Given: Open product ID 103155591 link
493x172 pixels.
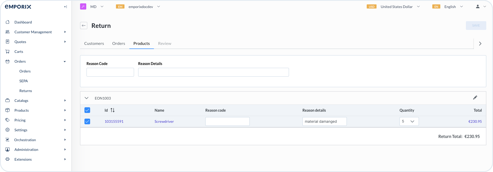Looking at the screenshot, I should coord(114,121).
